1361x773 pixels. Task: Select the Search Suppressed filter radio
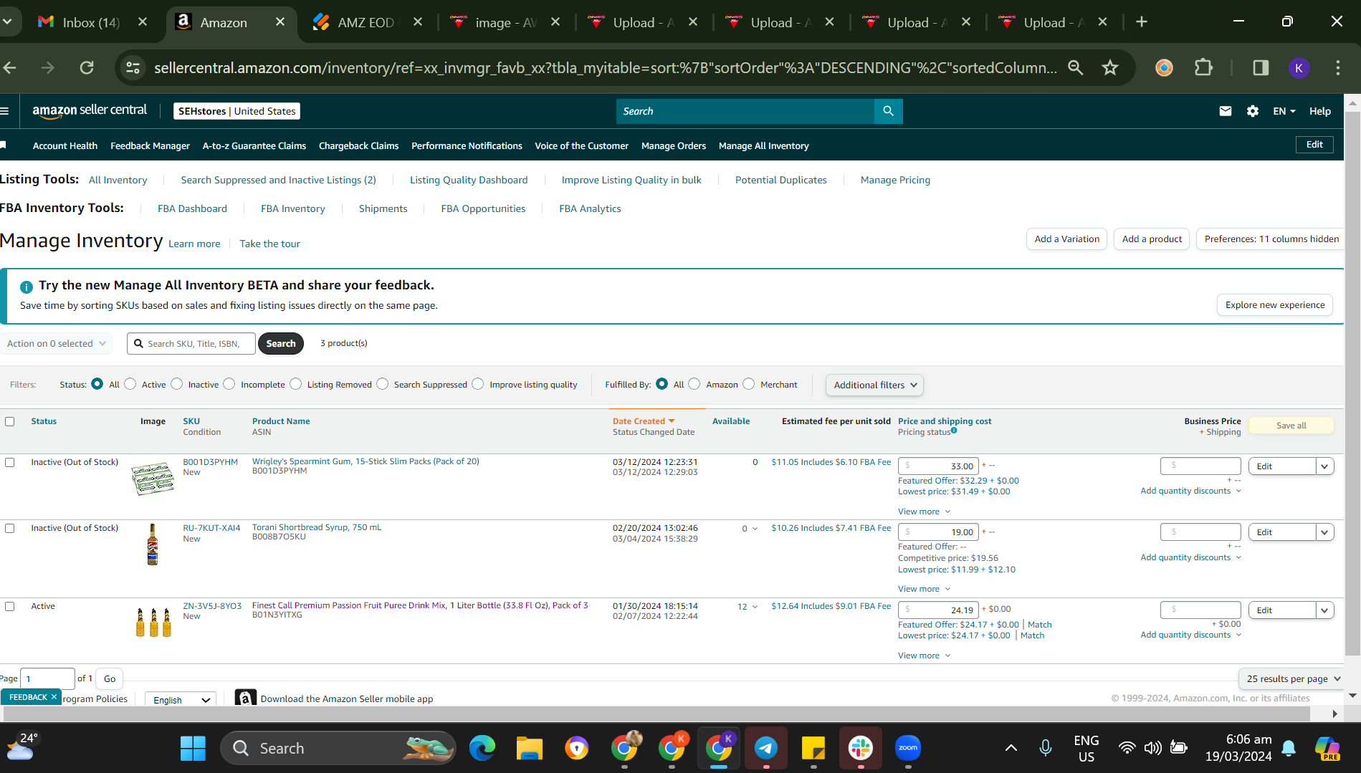pos(383,384)
